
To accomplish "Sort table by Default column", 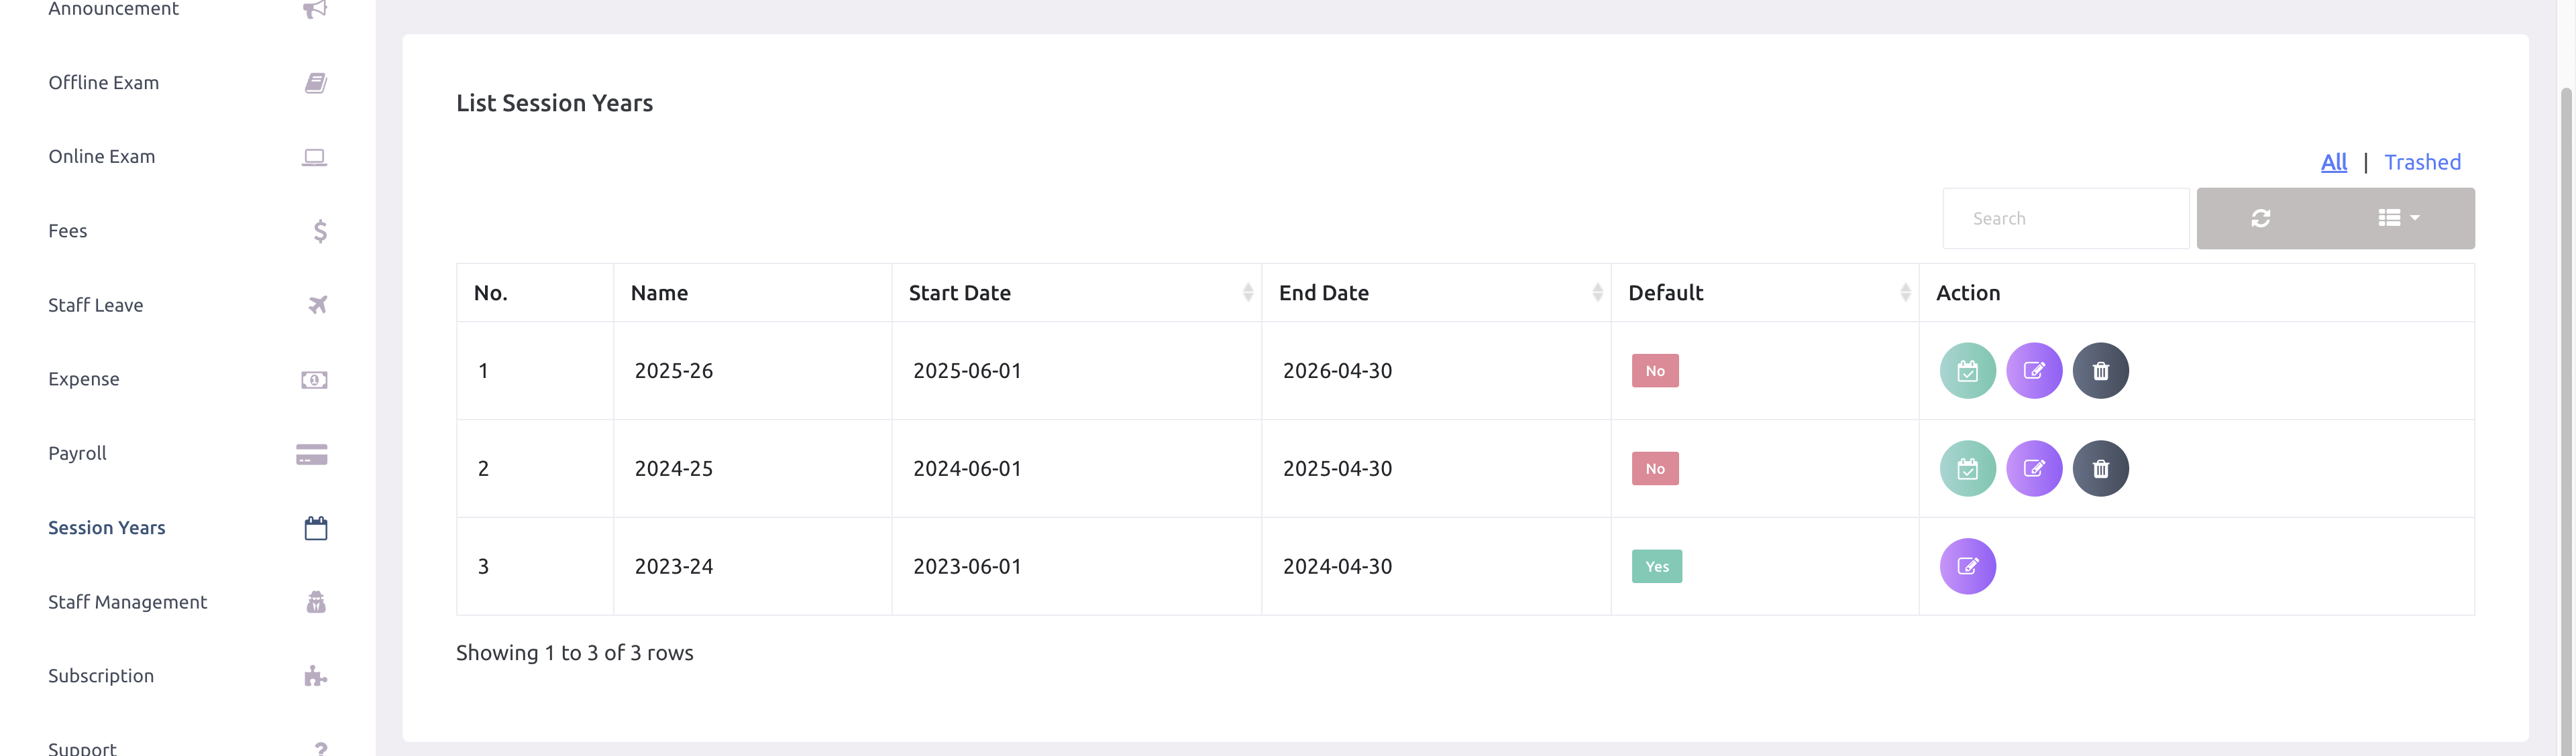I will 1764,293.
